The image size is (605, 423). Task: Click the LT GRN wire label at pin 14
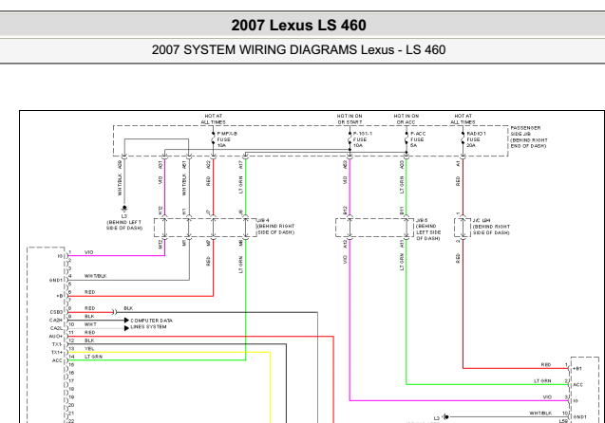[x=93, y=357]
